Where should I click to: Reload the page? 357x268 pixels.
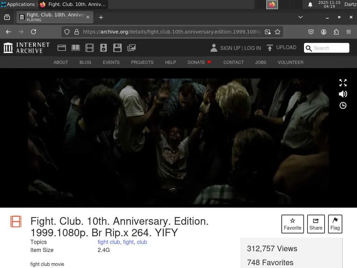coord(33,32)
